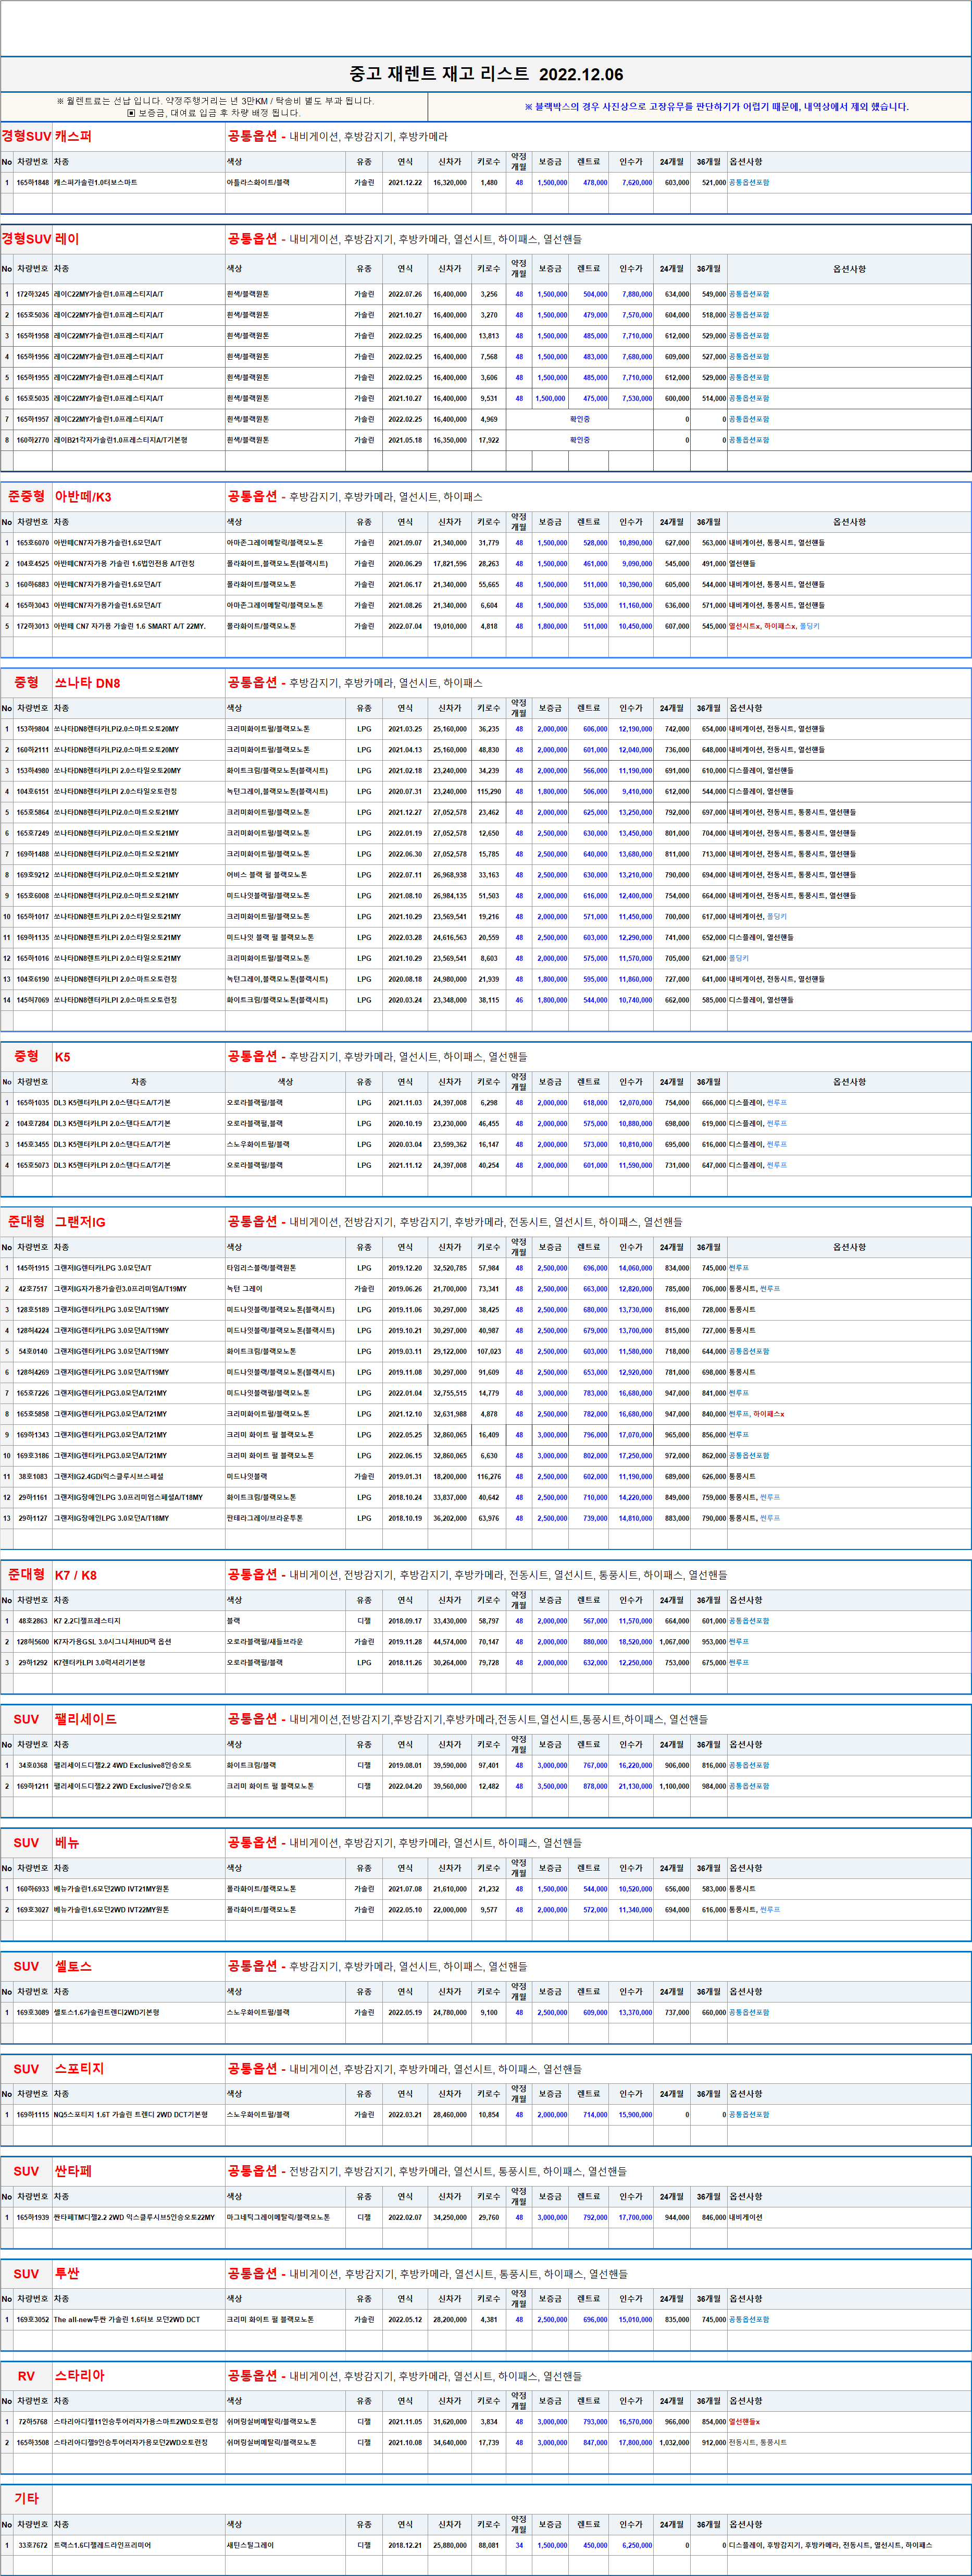Select the 'K7 / K8' section heading
The width and height of the screenshot is (972, 2576).
point(76,1575)
